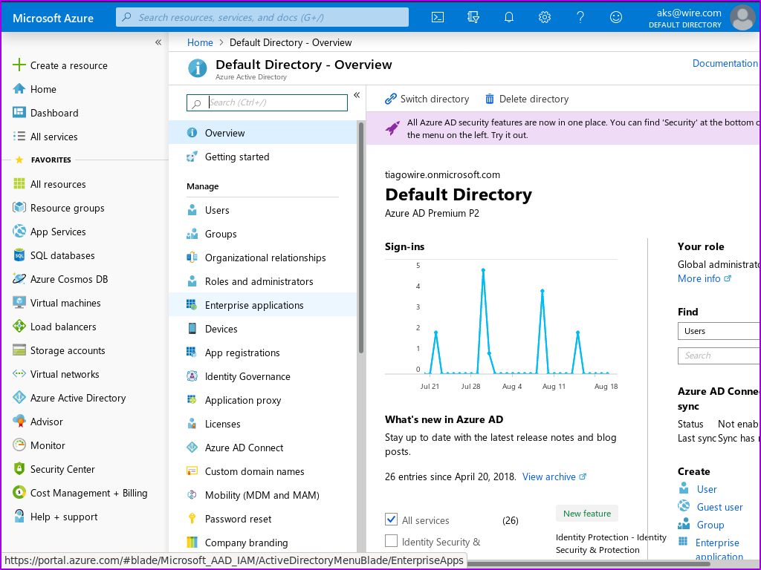Open Cloud Shell from top bar
The image size is (761, 570).
(437, 18)
